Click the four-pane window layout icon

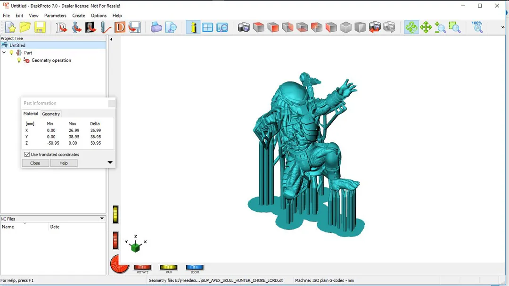point(207,27)
